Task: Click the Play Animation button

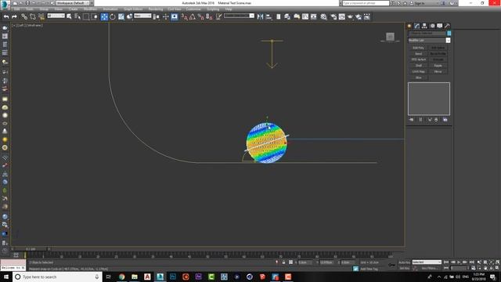Action: coord(459,262)
